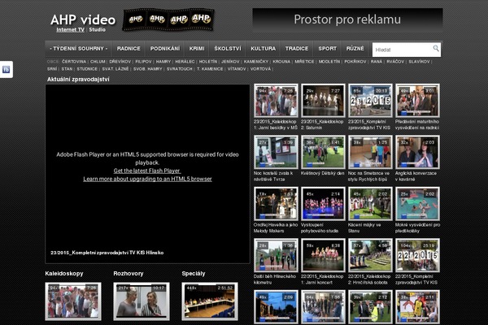The image size is (488, 325).
Task: Open the Týdenní souhrny menu
Action: pyautogui.click(x=78, y=49)
